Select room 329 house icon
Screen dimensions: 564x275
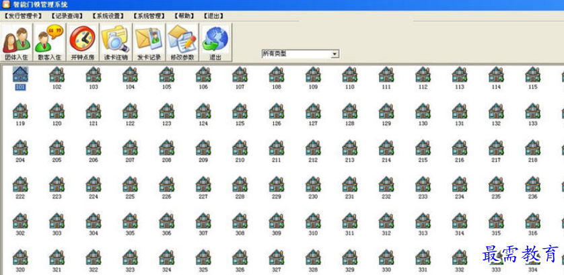(x=349, y=258)
